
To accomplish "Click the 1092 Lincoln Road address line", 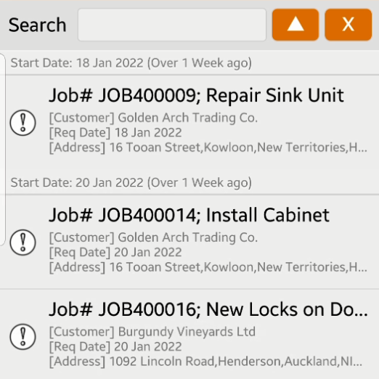I will pos(205,362).
